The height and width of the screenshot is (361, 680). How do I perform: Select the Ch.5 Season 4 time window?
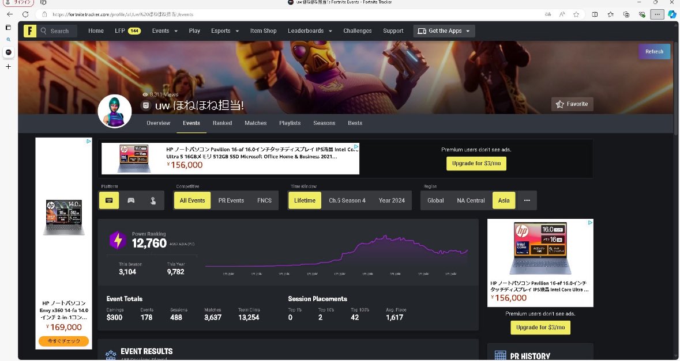click(347, 200)
